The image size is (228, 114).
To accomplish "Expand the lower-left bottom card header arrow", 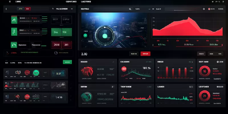I will 113,87.
